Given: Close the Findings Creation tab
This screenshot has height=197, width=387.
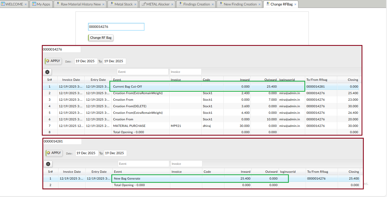Looking at the screenshot, I should [x=213, y=4].
